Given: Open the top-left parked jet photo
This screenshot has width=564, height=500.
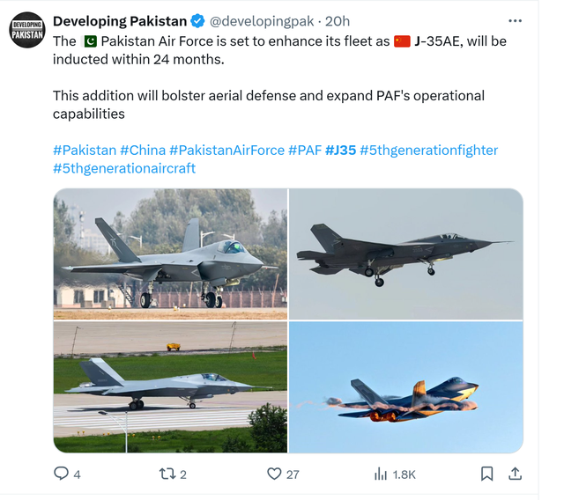Looking at the screenshot, I should tap(170, 254).
